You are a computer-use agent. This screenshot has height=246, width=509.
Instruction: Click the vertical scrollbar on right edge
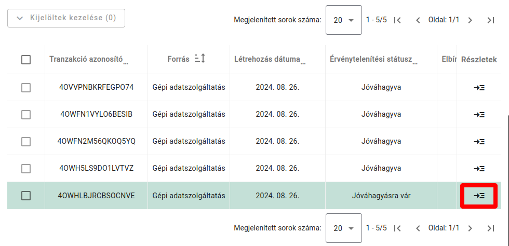[507, 156]
